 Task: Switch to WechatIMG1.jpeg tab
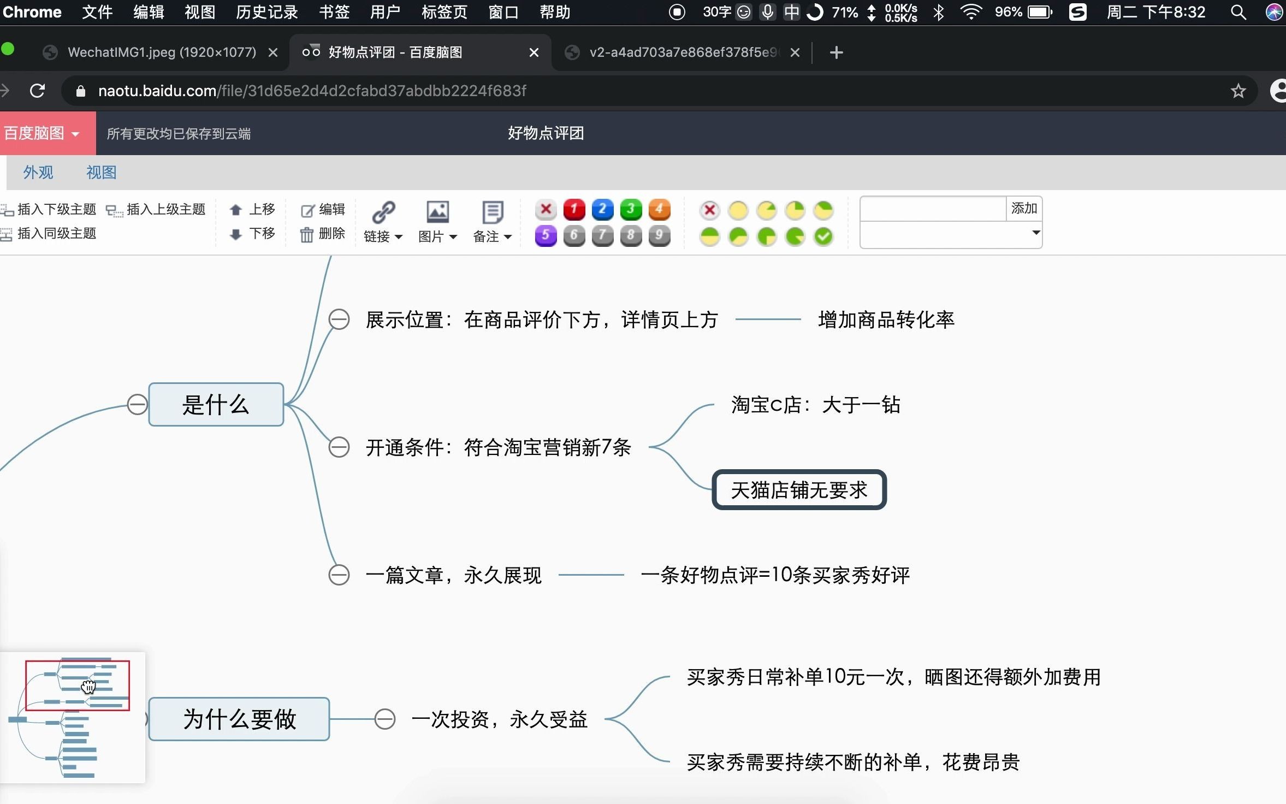coord(162,52)
